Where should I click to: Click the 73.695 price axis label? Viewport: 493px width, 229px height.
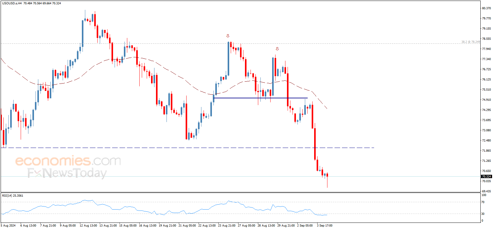487,120
